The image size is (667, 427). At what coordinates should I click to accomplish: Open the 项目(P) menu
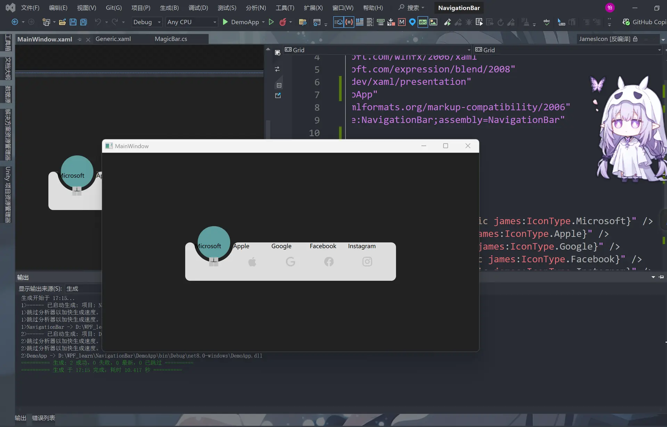(141, 8)
